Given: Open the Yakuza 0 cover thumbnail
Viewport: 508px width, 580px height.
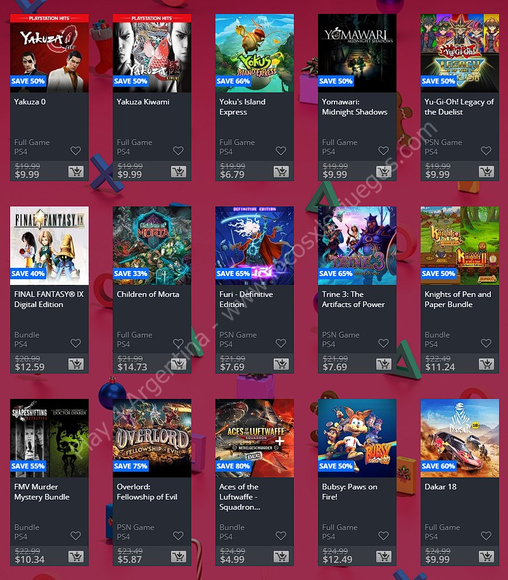Looking at the screenshot, I should [x=49, y=53].
